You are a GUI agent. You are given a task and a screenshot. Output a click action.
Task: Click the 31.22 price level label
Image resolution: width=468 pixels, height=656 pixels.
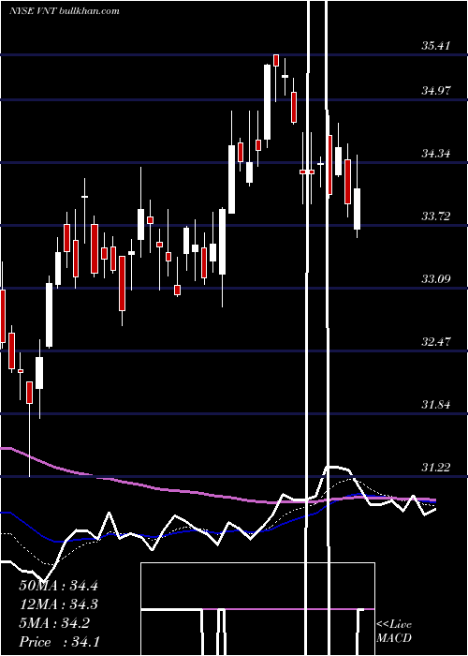tap(436, 467)
